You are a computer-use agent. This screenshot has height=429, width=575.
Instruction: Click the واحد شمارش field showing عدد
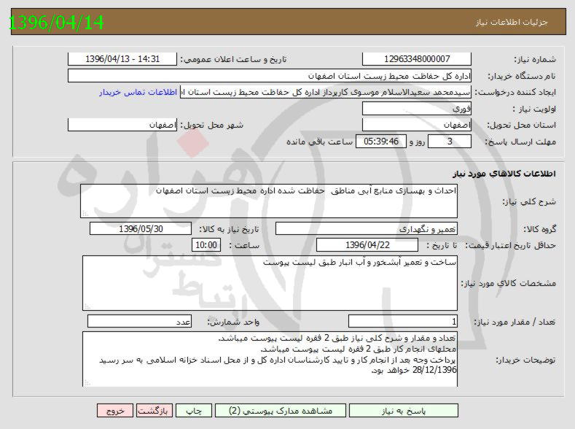tap(139, 322)
